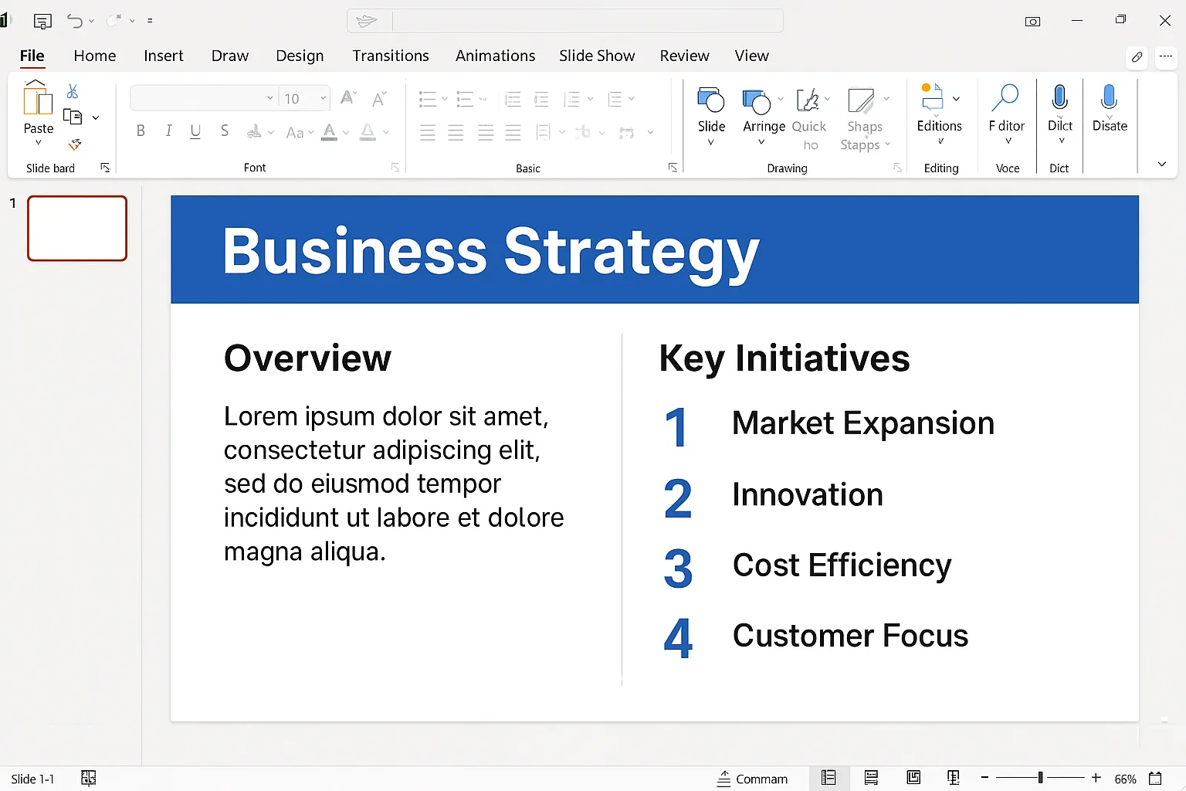Switch to the Transitions tab
Image resolution: width=1186 pixels, height=791 pixels.
(x=390, y=56)
